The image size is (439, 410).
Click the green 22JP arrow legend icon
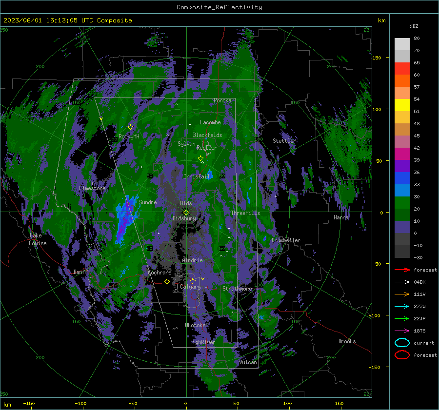tap(402, 318)
